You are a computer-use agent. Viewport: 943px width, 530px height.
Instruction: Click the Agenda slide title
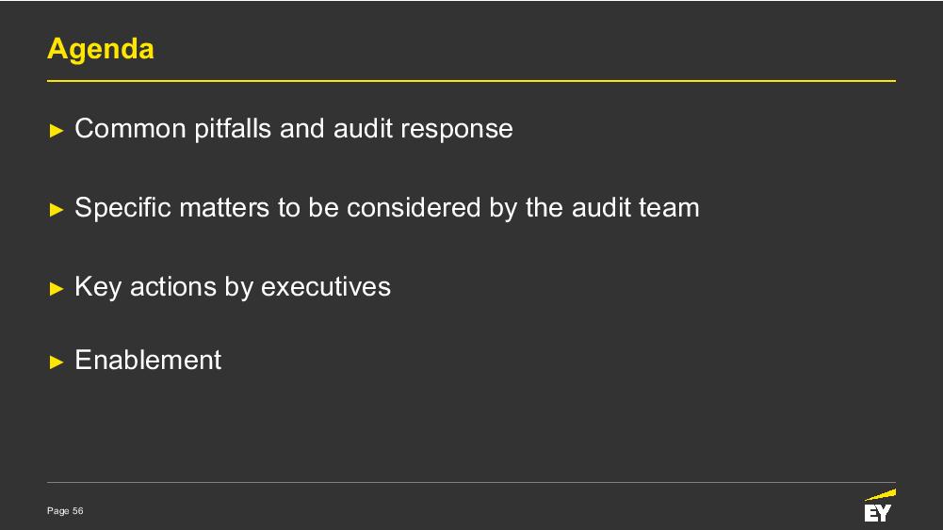(x=101, y=49)
